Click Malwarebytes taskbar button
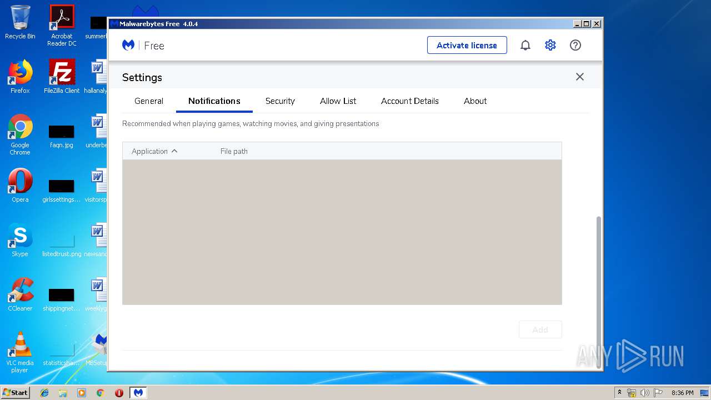Image resolution: width=711 pixels, height=400 pixels. 138,393
